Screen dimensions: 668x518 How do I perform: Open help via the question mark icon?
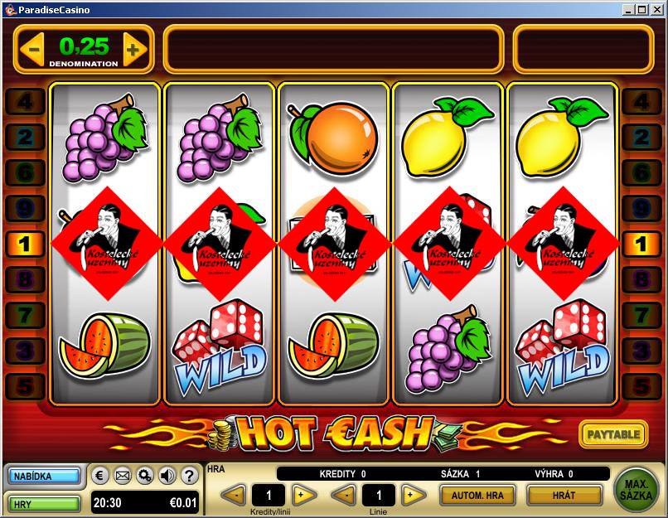coord(190,476)
